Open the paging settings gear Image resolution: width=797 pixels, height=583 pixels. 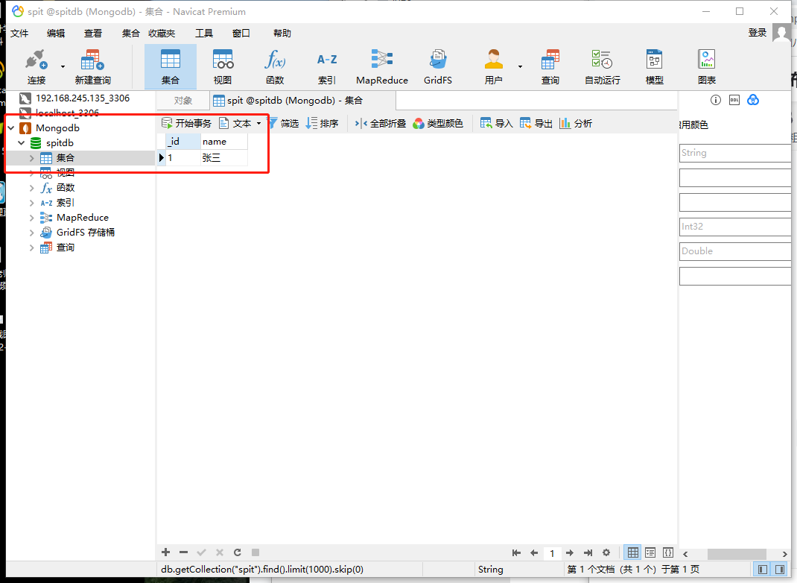coord(606,553)
